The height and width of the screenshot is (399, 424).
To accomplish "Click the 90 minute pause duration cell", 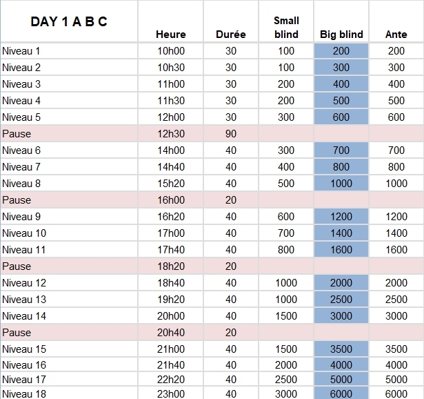I will pos(230,134).
